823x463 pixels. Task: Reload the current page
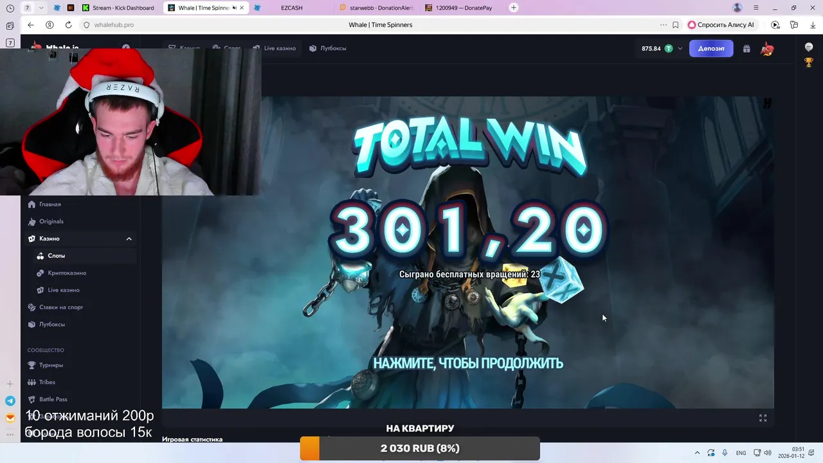(68, 24)
